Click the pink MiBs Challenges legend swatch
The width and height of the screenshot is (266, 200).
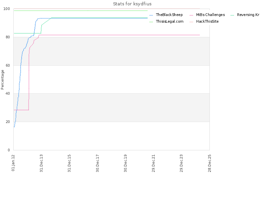(192, 15)
